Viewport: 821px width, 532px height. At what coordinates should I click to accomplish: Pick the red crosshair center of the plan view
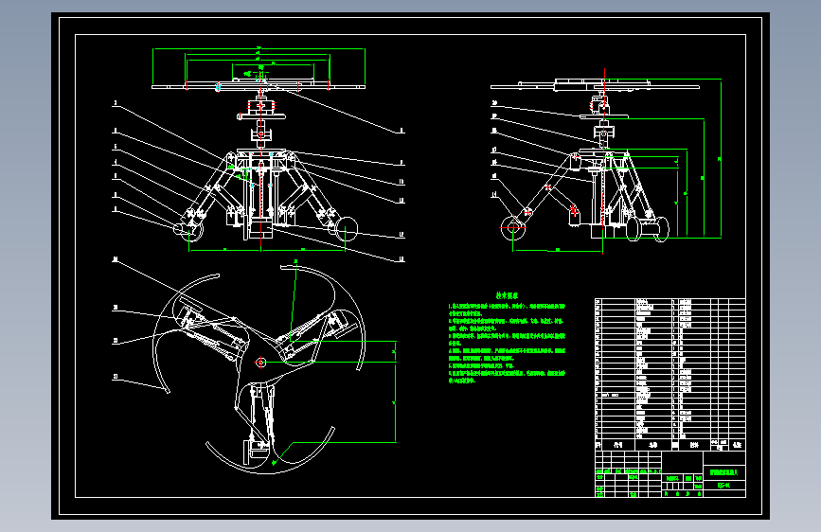tap(260, 362)
